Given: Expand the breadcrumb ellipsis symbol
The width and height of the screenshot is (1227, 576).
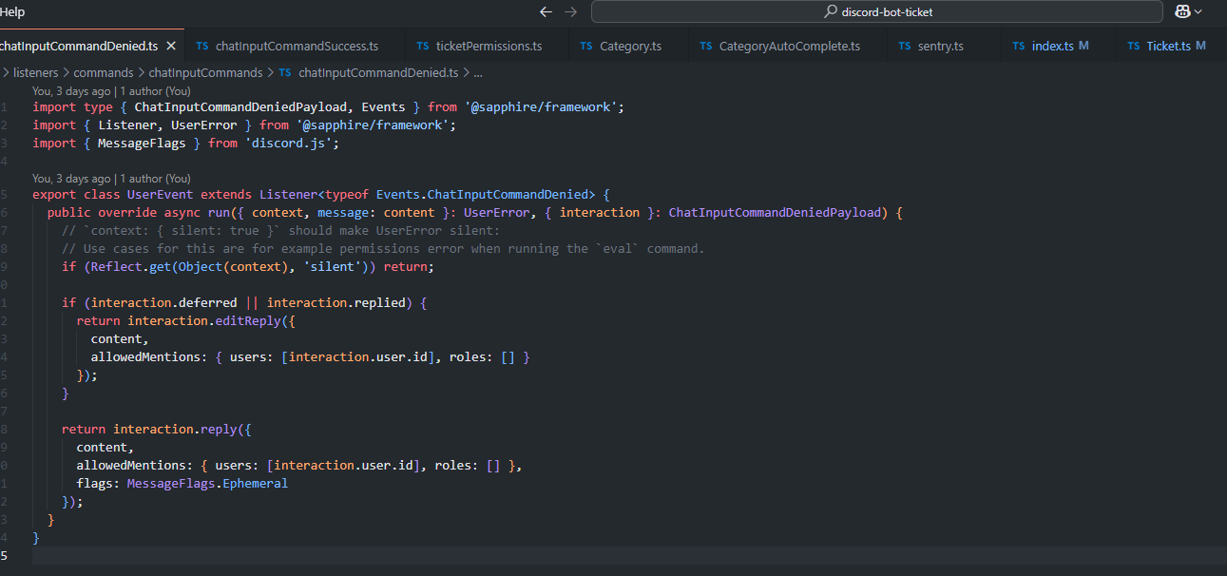Looking at the screenshot, I should click(478, 72).
